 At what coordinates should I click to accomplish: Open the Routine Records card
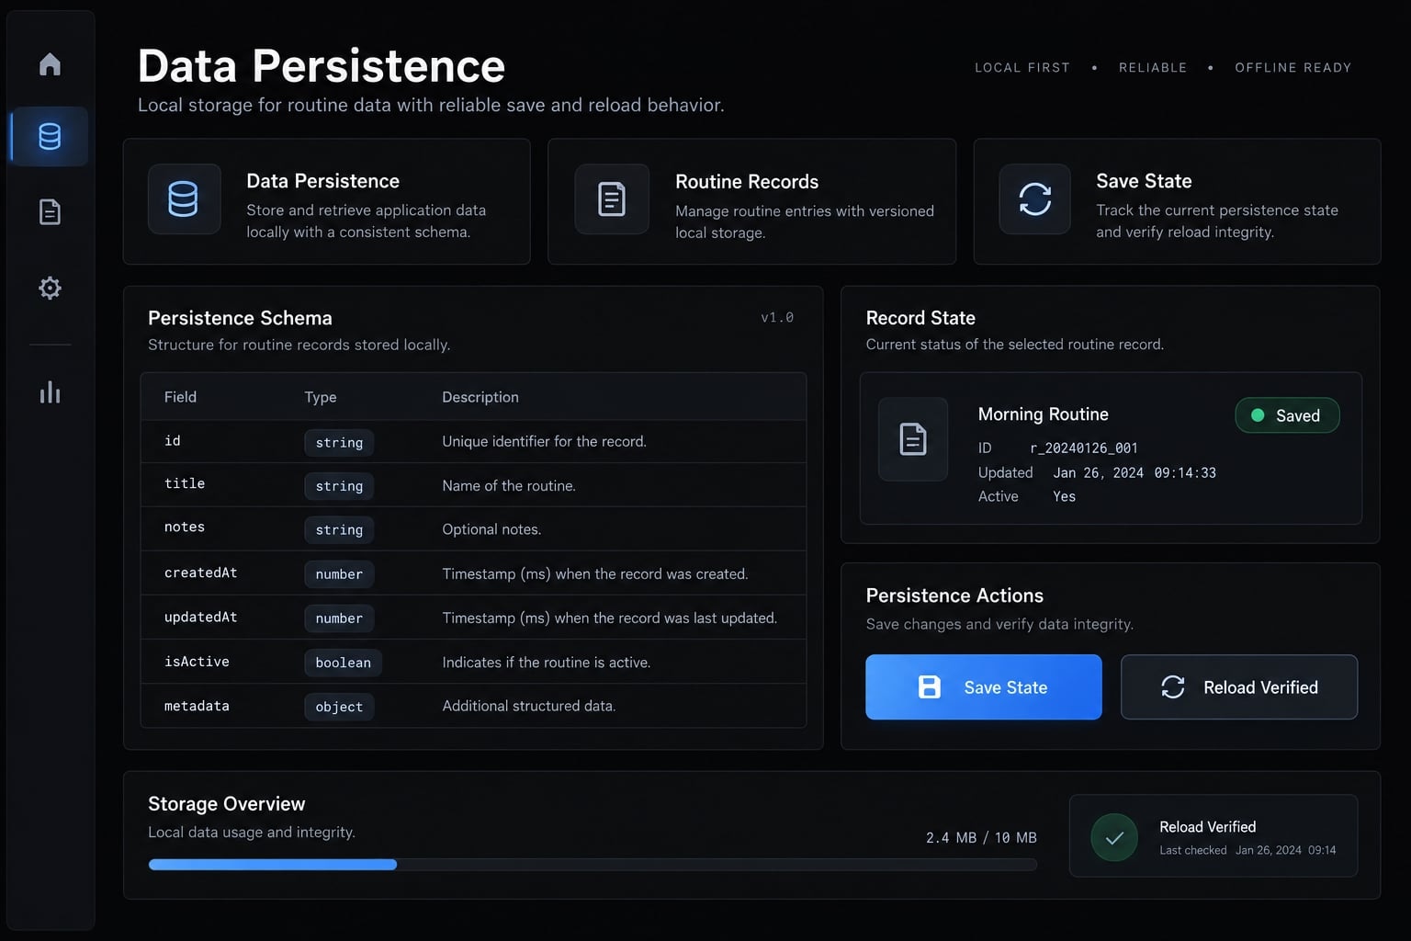click(x=751, y=202)
